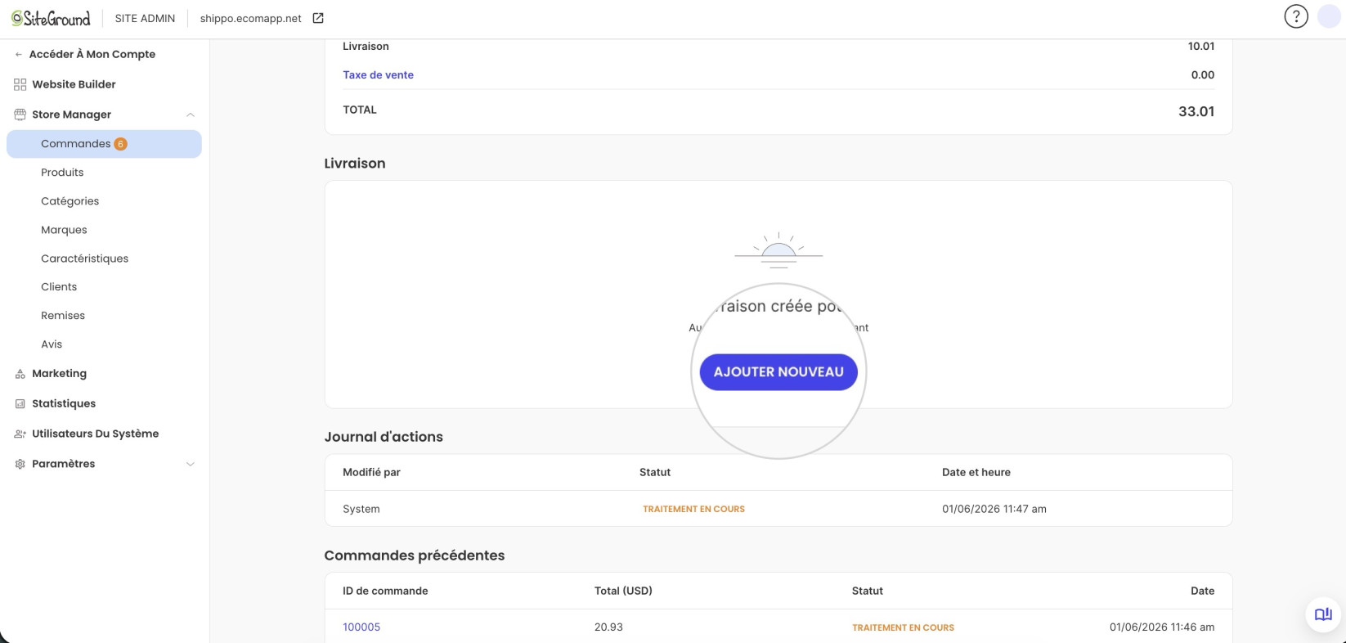Go to Website Builder
The image size is (1346, 643).
click(x=74, y=84)
